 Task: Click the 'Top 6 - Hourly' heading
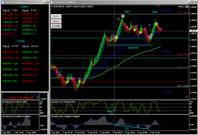point(30,46)
